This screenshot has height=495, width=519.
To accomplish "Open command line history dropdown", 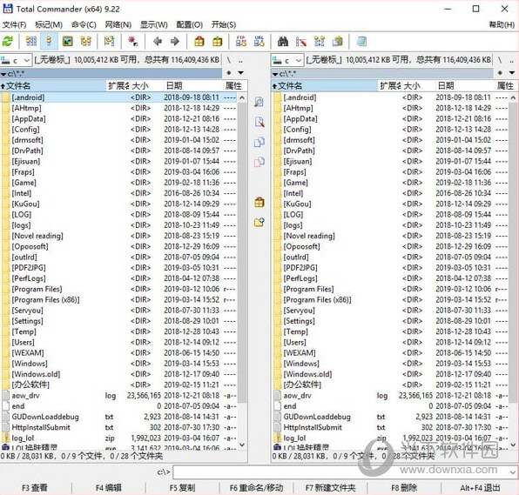I will point(513,472).
